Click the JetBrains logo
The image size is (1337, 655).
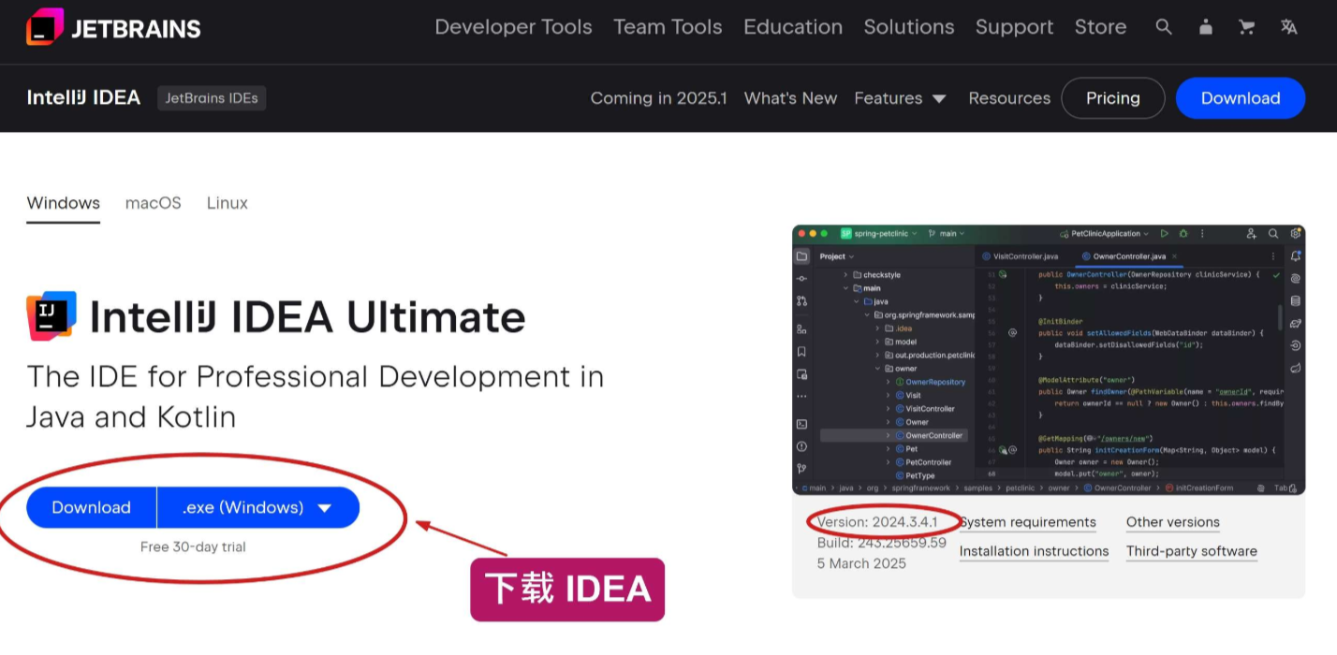point(113,27)
